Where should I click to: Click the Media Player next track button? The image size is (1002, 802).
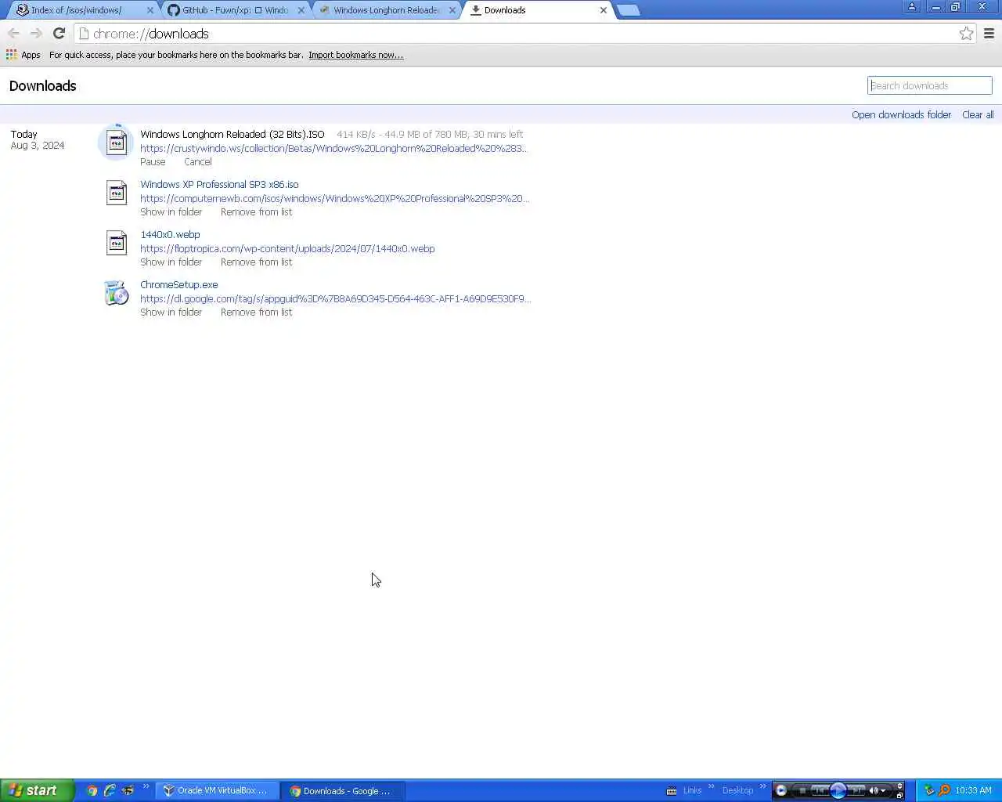tap(856, 790)
